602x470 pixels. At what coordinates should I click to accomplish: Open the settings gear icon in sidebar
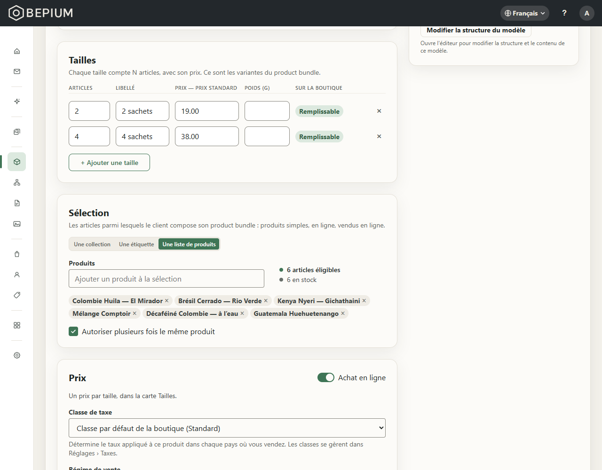[x=17, y=355]
